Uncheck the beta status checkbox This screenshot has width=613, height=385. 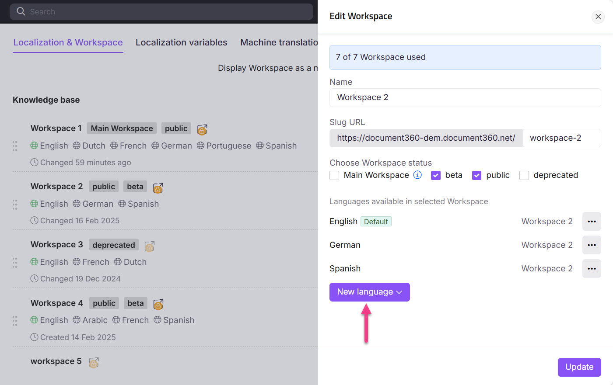(436, 175)
